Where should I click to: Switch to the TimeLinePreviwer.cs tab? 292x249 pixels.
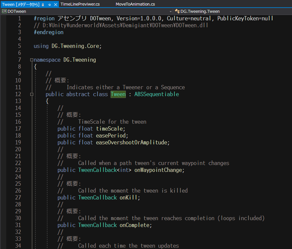coord(80,4)
